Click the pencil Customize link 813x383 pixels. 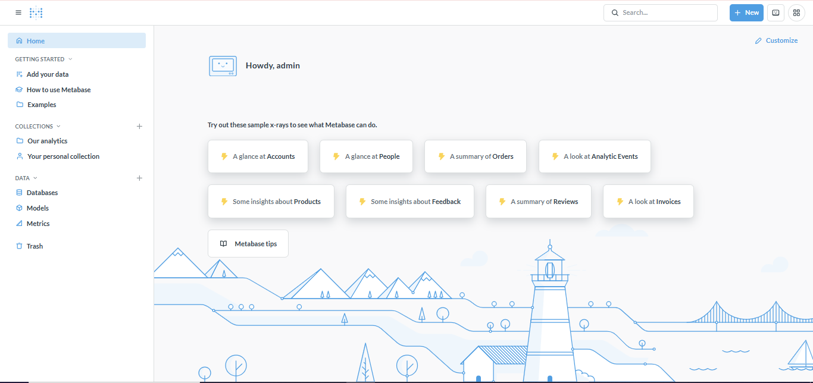(776, 40)
